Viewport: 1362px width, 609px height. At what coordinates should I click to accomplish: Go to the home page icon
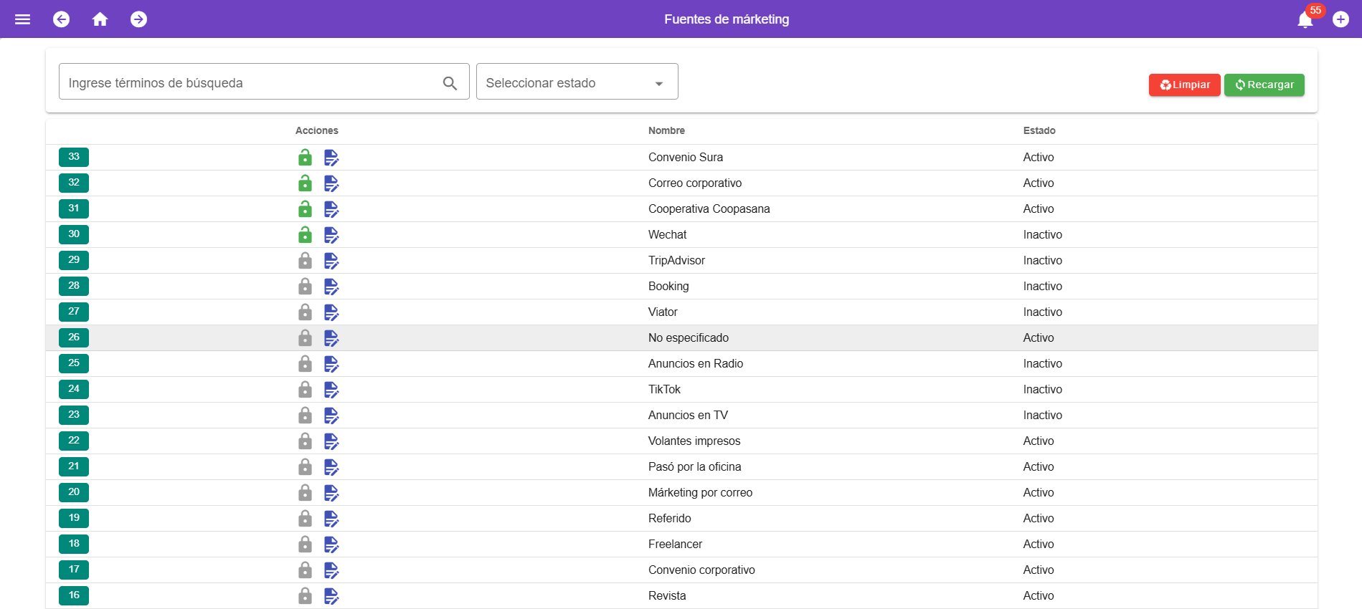click(x=100, y=19)
